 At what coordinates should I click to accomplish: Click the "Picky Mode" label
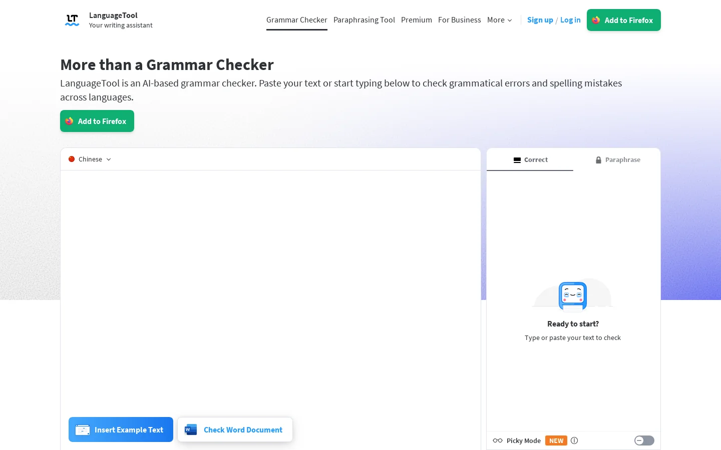pos(524,440)
